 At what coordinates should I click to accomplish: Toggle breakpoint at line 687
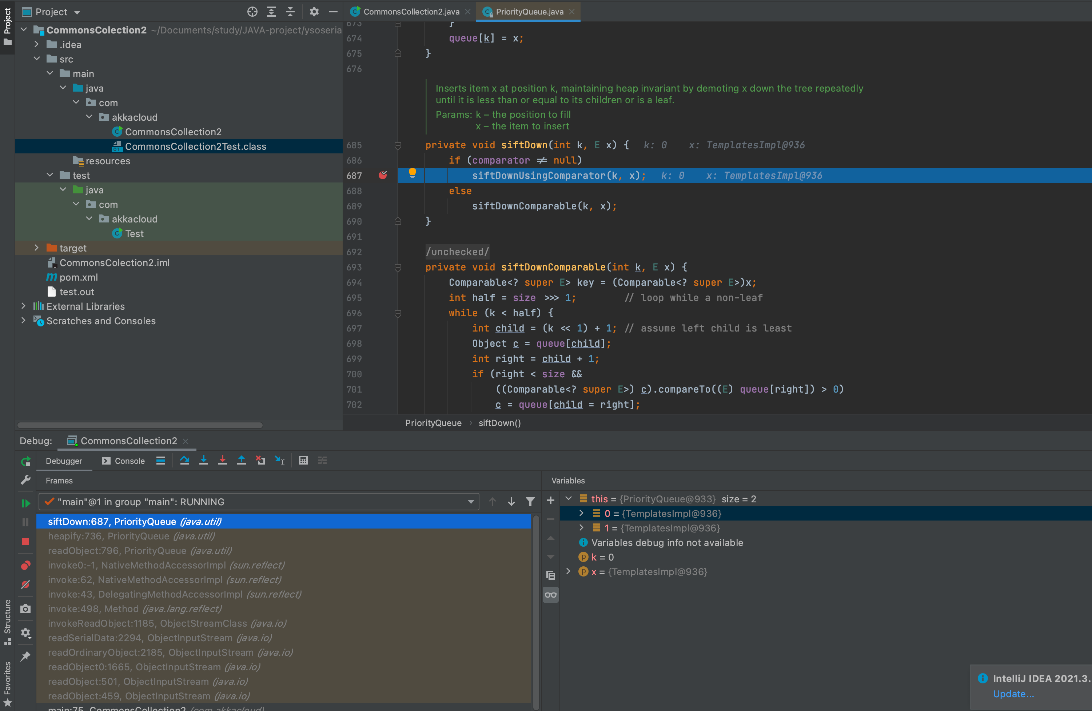click(383, 175)
